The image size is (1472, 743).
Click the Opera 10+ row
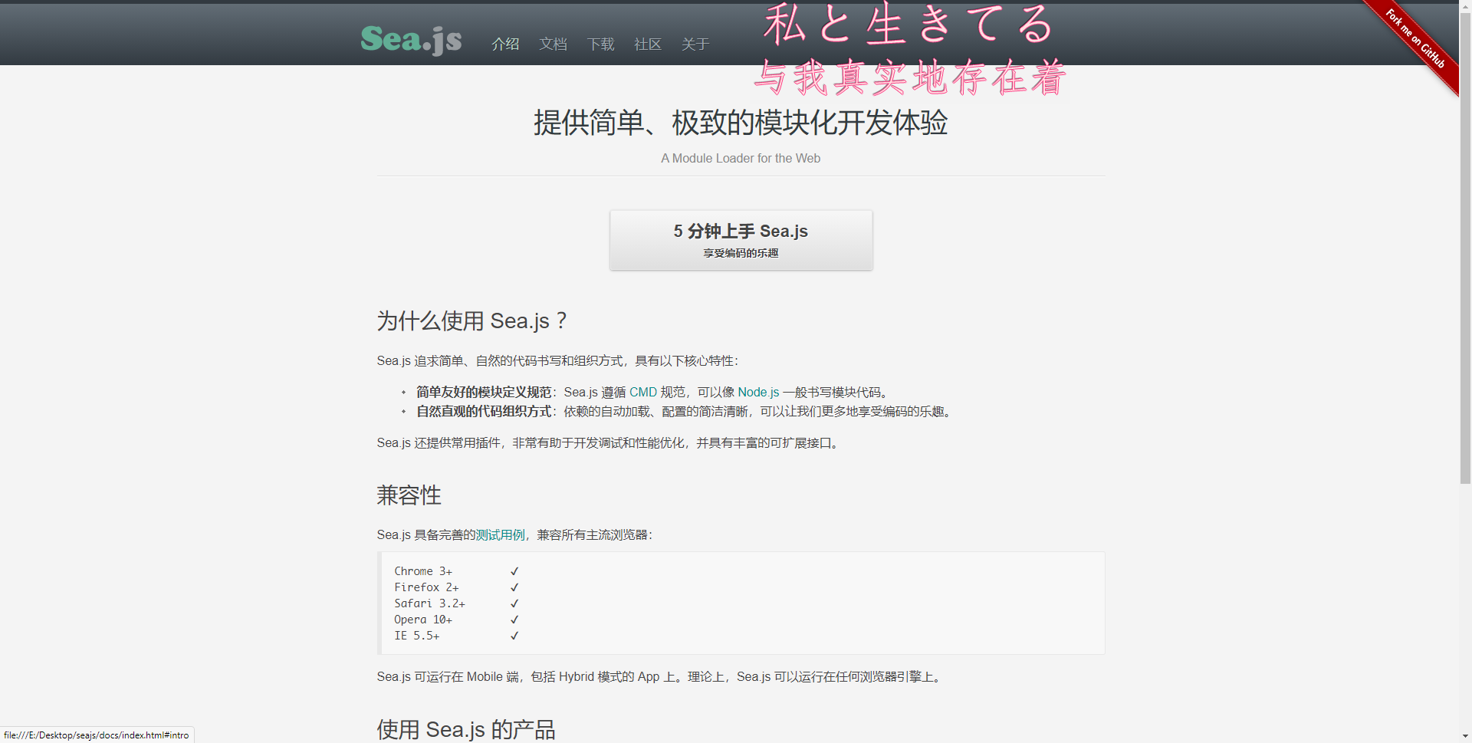click(457, 620)
